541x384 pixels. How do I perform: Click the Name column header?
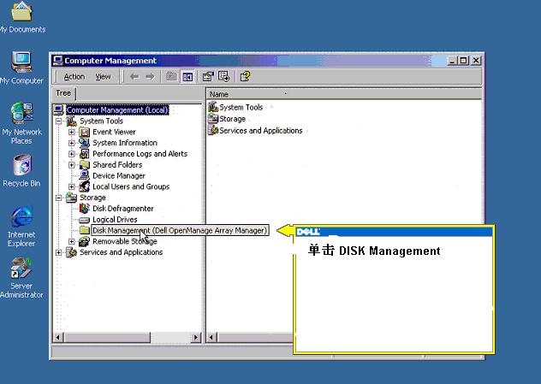coord(343,94)
